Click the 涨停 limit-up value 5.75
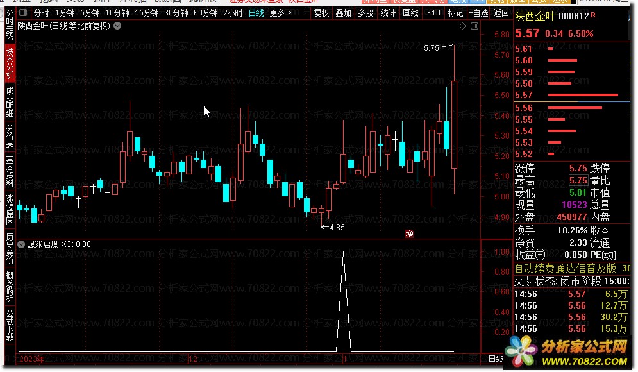The image size is (638, 372). [578, 168]
